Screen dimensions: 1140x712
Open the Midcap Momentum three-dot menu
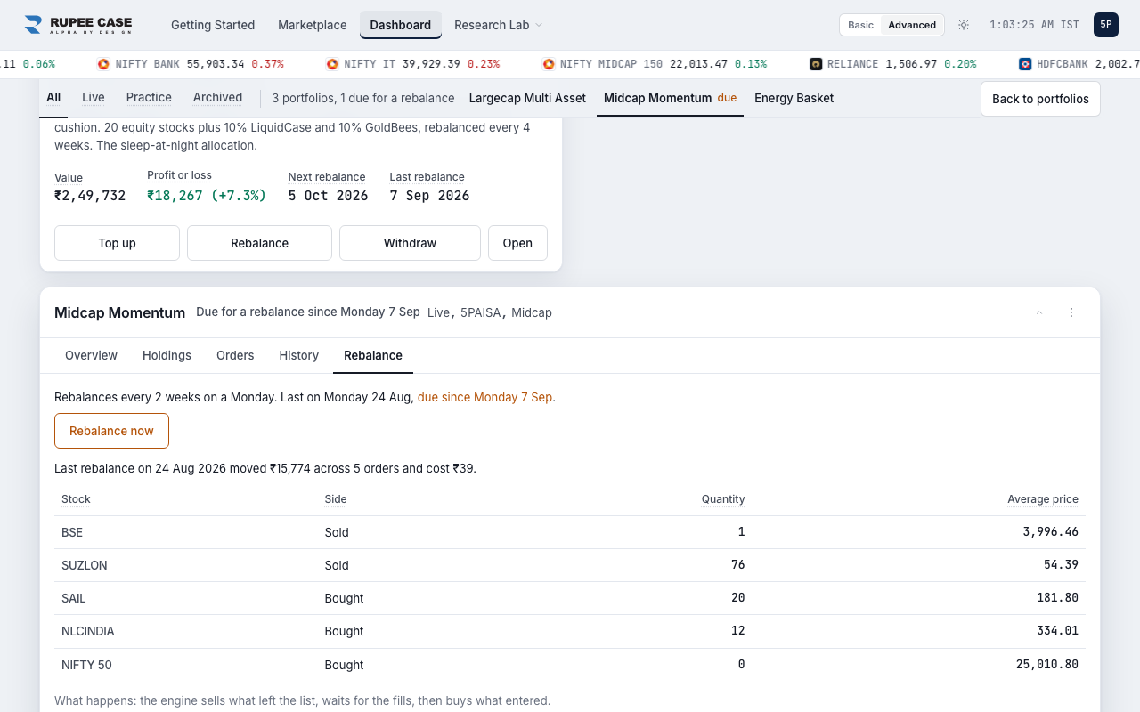coord(1071,312)
